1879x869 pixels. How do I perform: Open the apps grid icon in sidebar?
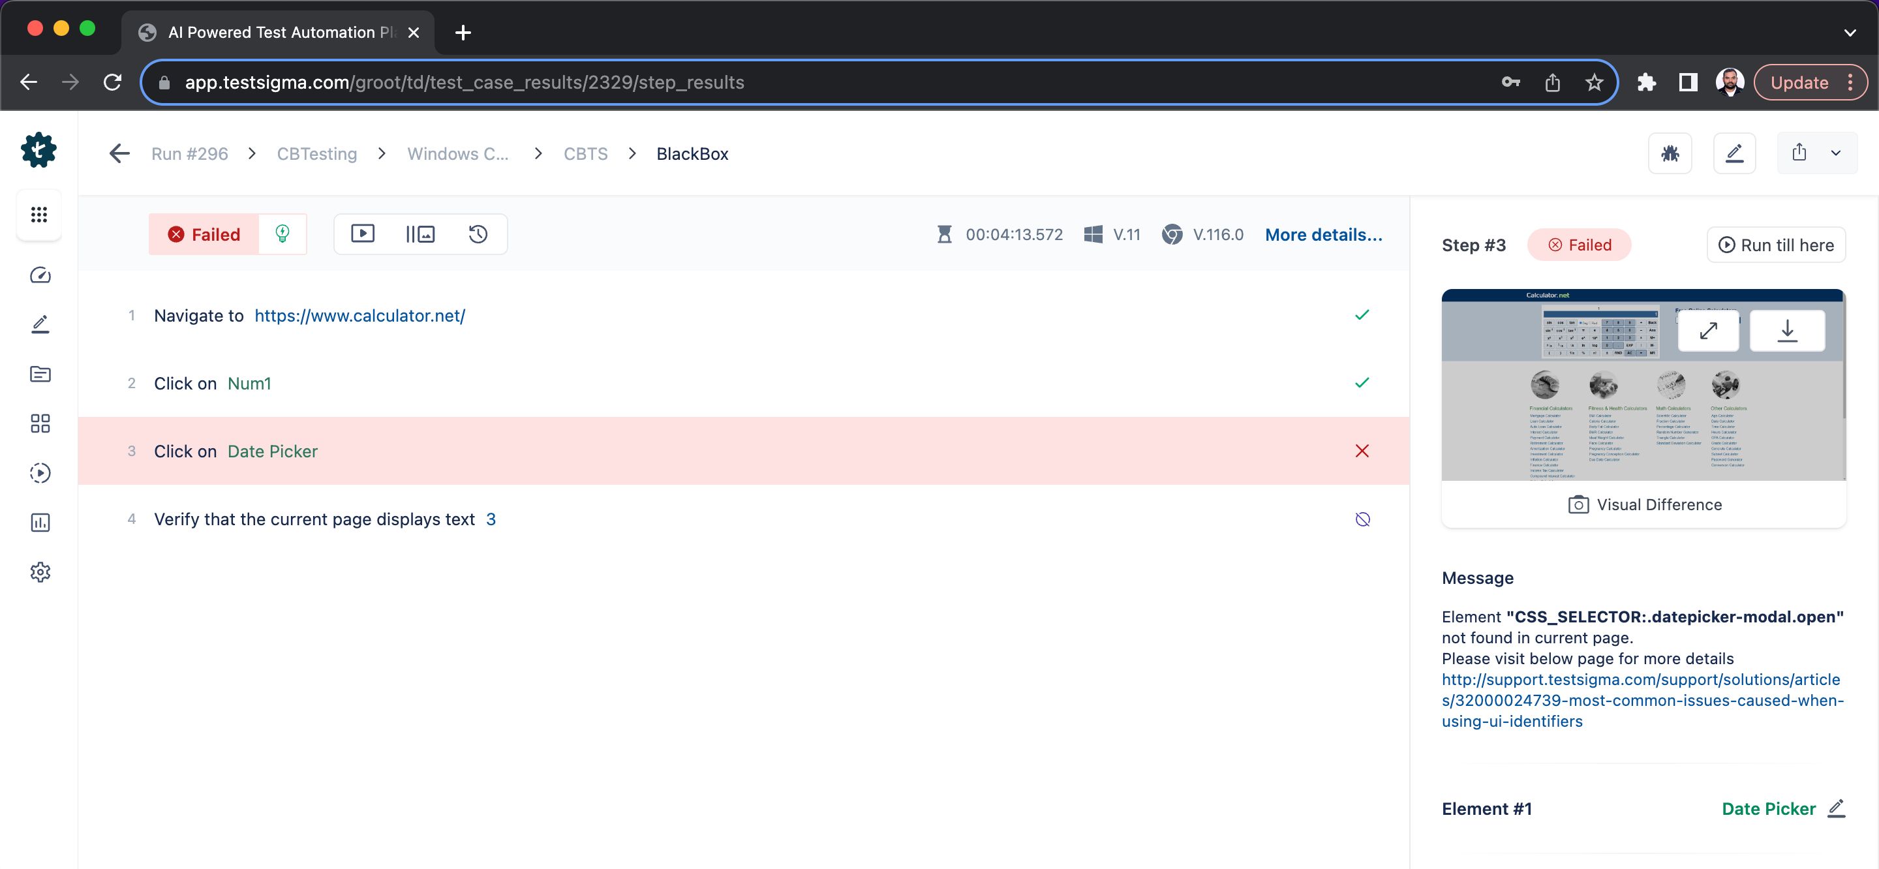(39, 215)
